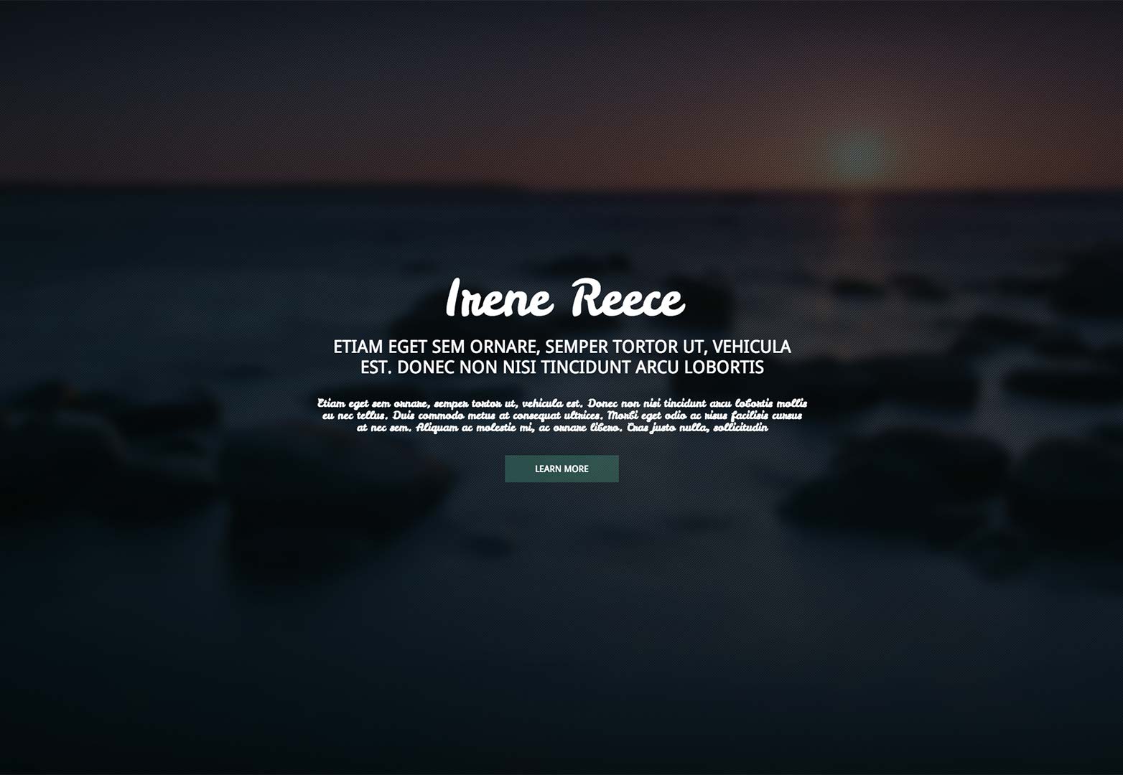This screenshot has height=775, width=1123.
Task: Click the word Irene in the title
Action: (499, 298)
